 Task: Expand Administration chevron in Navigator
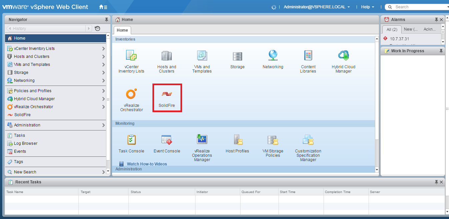pos(103,125)
